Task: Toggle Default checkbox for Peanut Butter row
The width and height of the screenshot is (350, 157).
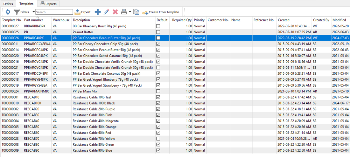Action: pos(158,32)
